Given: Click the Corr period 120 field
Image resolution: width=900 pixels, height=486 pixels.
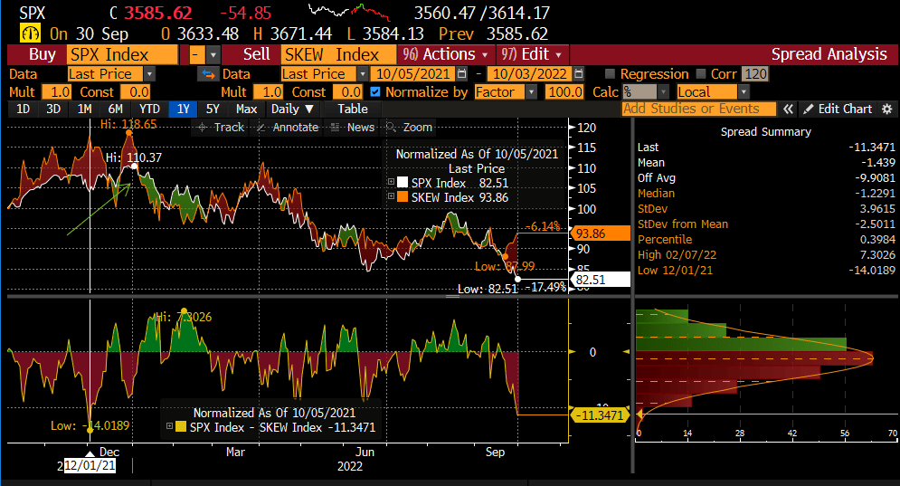Looking at the screenshot, I should [x=754, y=74].
